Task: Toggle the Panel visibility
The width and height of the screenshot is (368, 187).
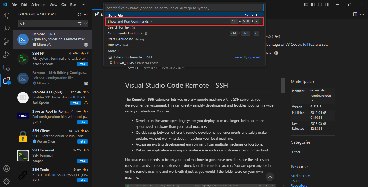Action: 320,5
